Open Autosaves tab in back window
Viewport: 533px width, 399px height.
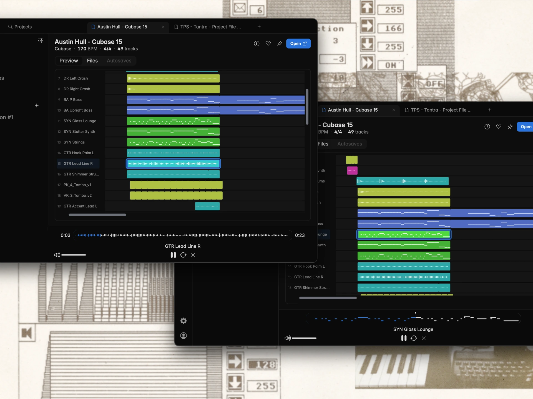tap(350, 144)
